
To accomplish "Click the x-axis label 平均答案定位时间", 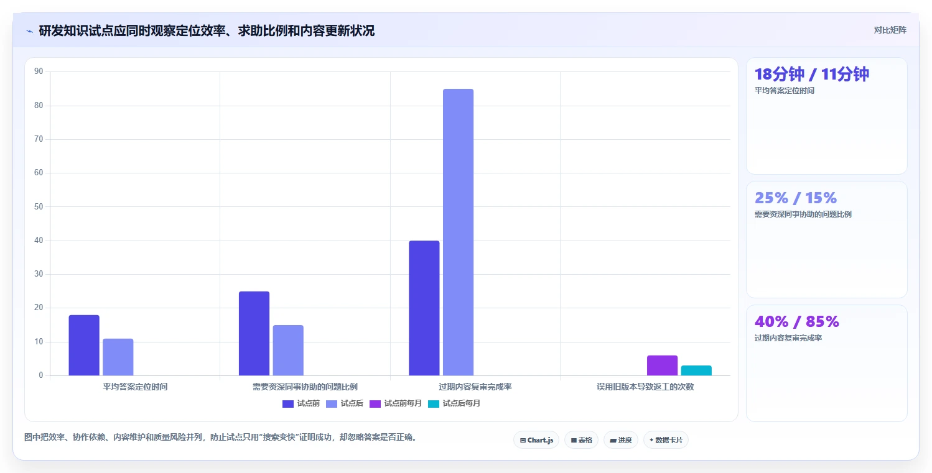I will (135, 387).
